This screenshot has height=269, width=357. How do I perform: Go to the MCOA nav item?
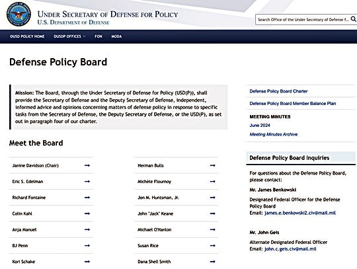(116, 36)
